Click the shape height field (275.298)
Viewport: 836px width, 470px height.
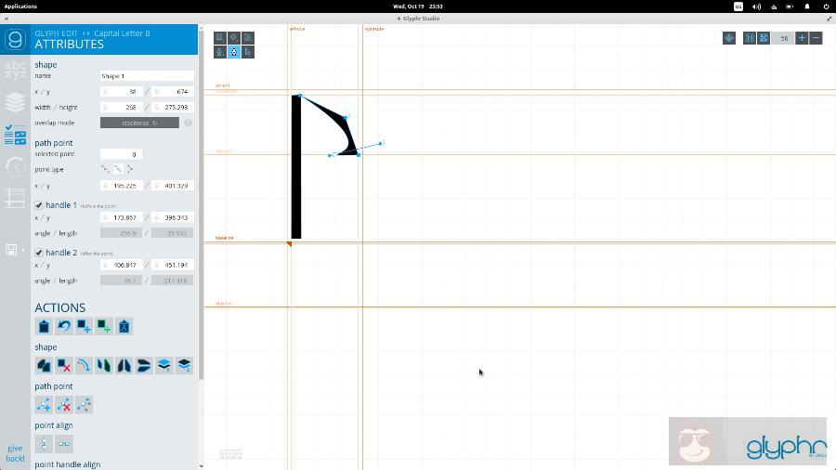click(173, 107)
